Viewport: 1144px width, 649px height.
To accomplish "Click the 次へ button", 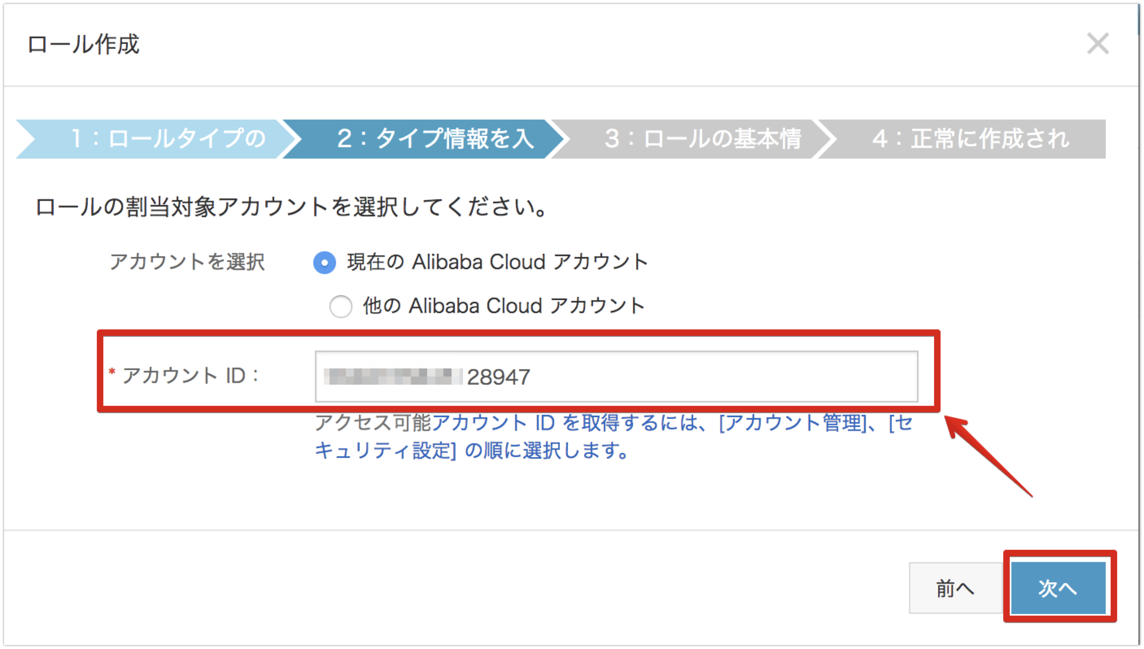I will 1059,588.
